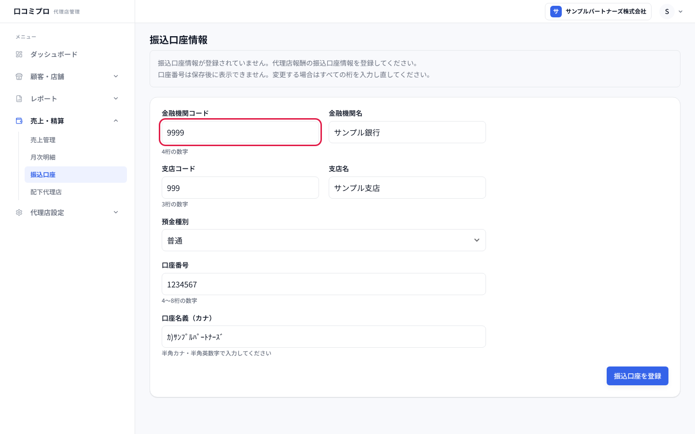Viewport: 695px width, 434px height.
Task: Click the gear icon beside 代理店設定
Action: tap(19, 213)
